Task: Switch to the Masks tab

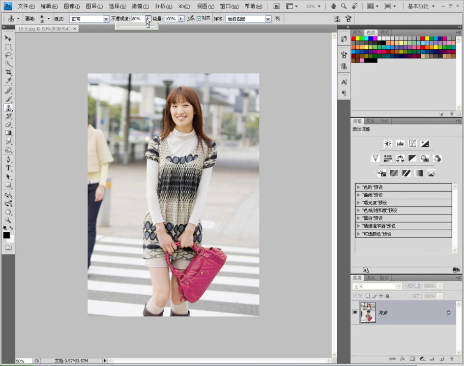Action: [370, 121]
